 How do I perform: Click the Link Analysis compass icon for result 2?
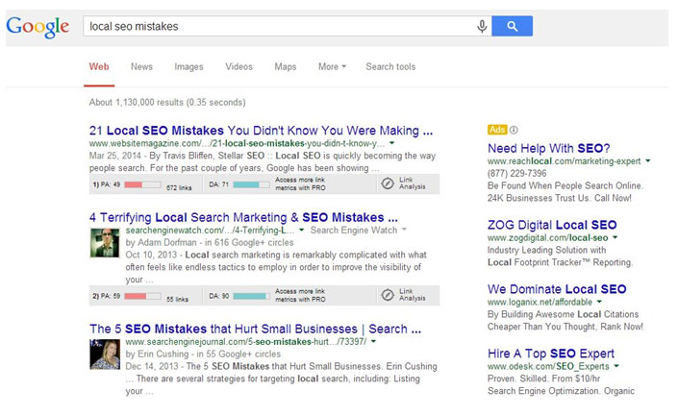coord(388,295)
